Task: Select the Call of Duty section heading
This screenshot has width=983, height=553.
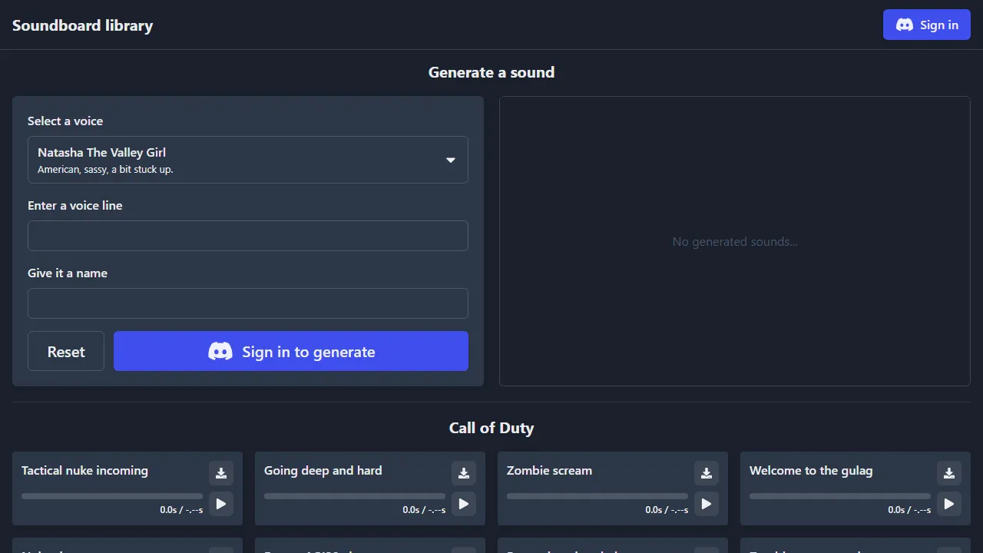Action: click(491, 428)
